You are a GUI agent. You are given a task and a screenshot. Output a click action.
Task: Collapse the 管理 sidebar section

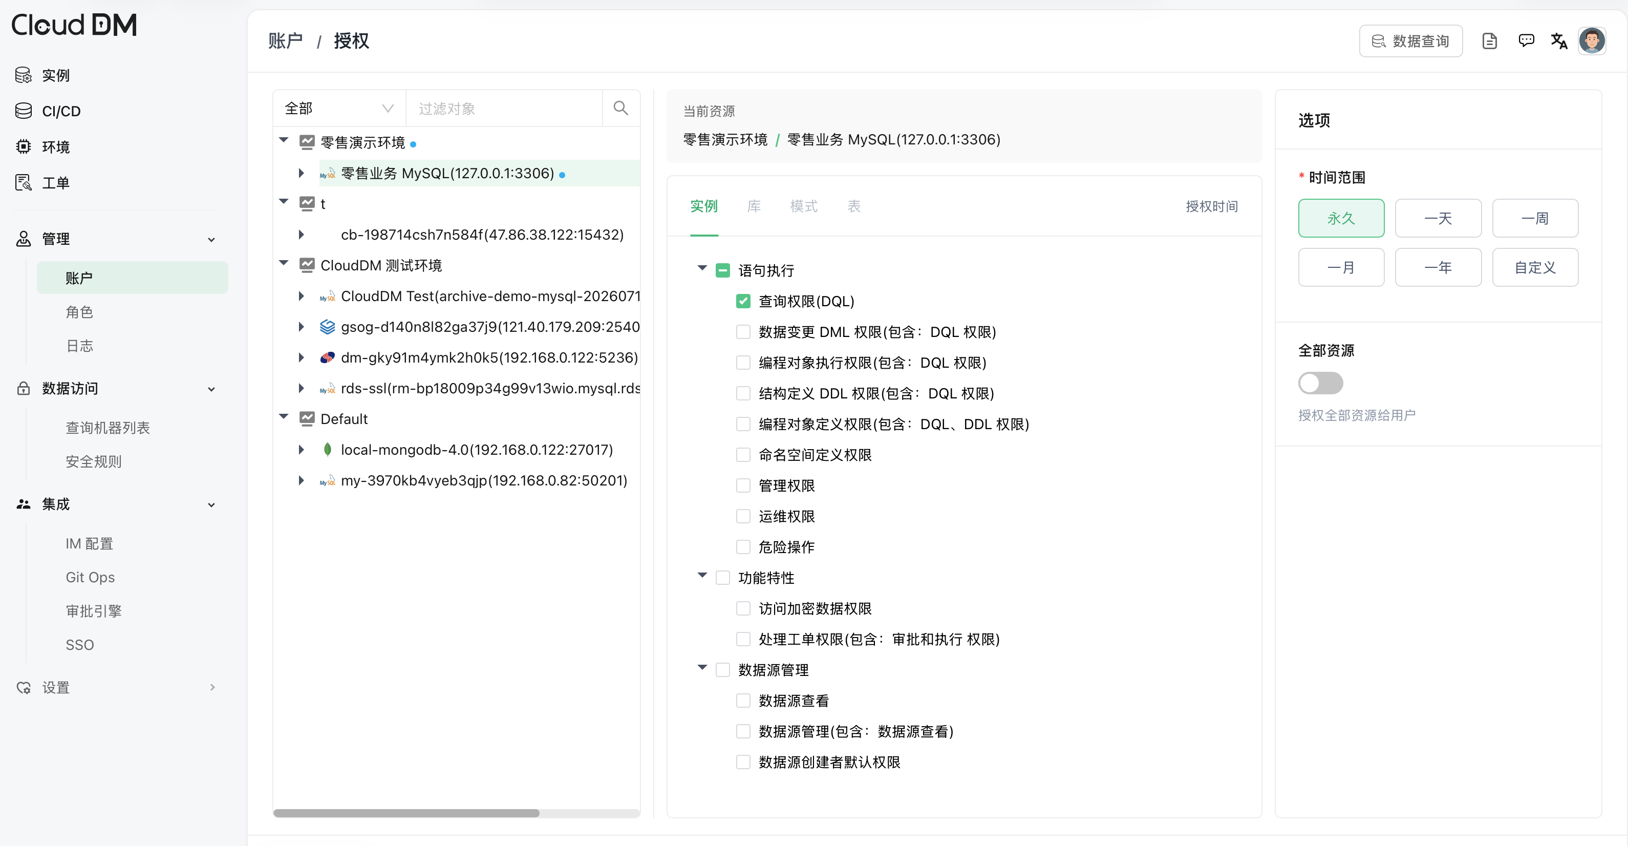pyautogui.click(x=212, y=240)
